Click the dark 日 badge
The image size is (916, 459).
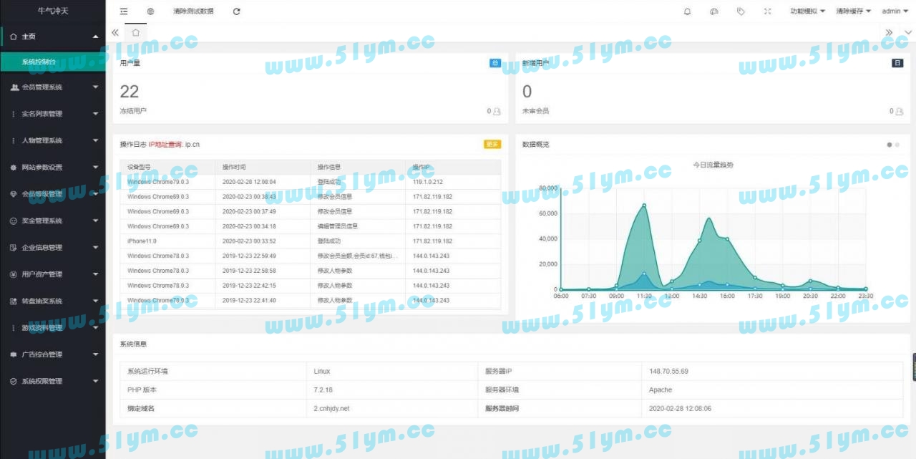click(x=897, y=63)
